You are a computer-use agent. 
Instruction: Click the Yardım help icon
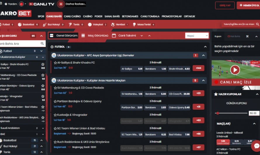click(6, 4)
